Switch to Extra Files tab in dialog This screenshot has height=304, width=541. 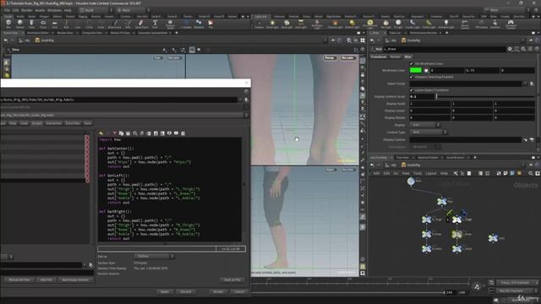[x=73, y=123]
